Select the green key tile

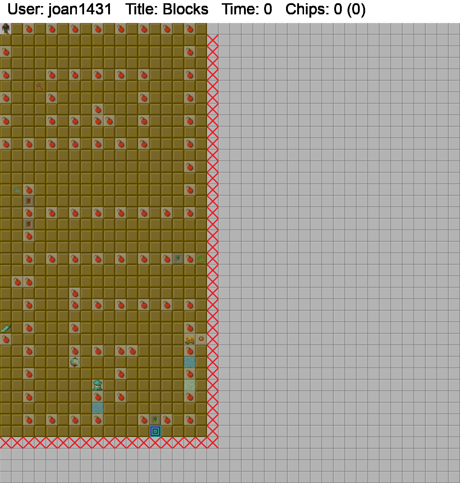[x=201, y=259]
